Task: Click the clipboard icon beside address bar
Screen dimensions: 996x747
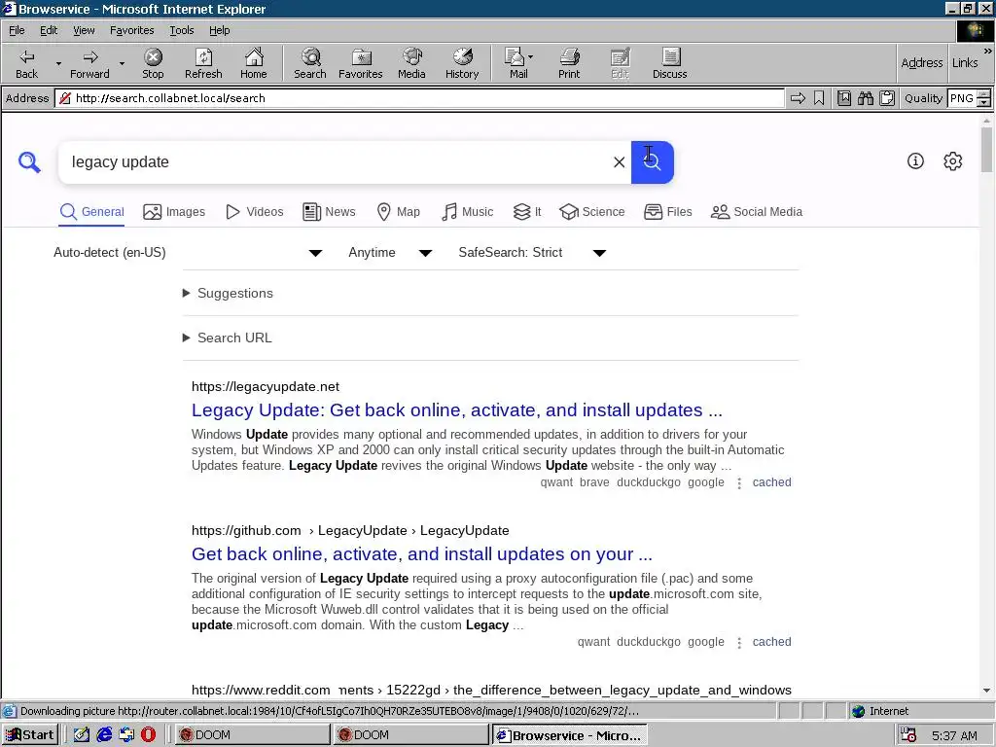Action: (x=887, y=98)
